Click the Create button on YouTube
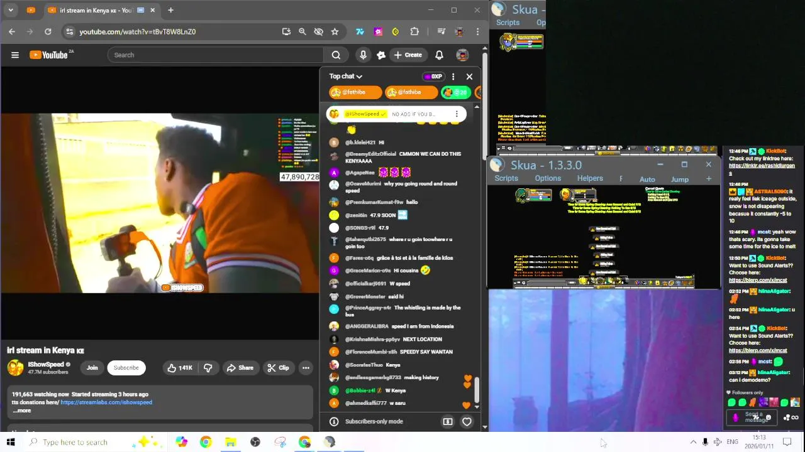Image resolution: width=805 pixels, height=452 pixels. [x=408, y=55]
